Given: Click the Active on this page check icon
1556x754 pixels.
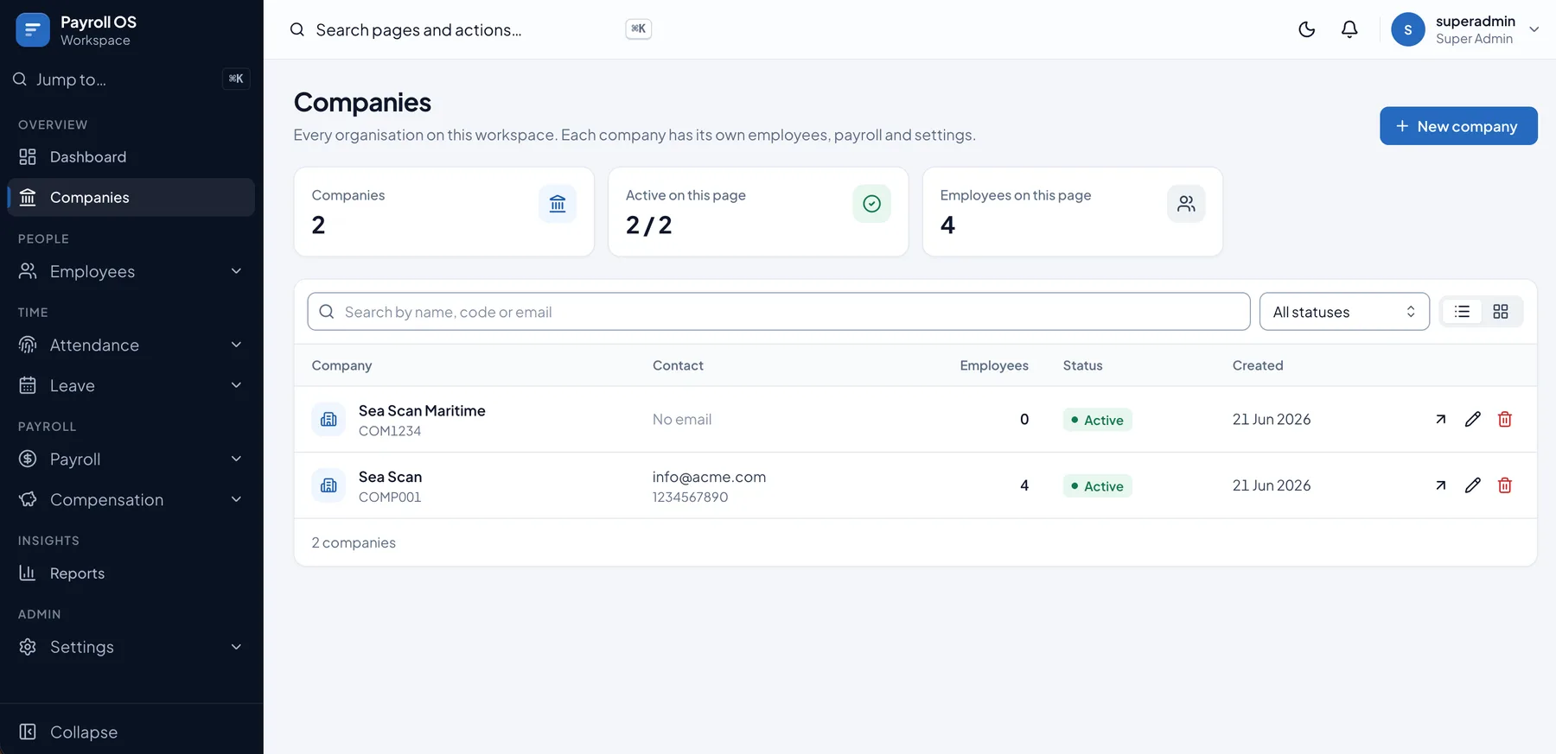Looking at the screenshot, I should [871, 204].
